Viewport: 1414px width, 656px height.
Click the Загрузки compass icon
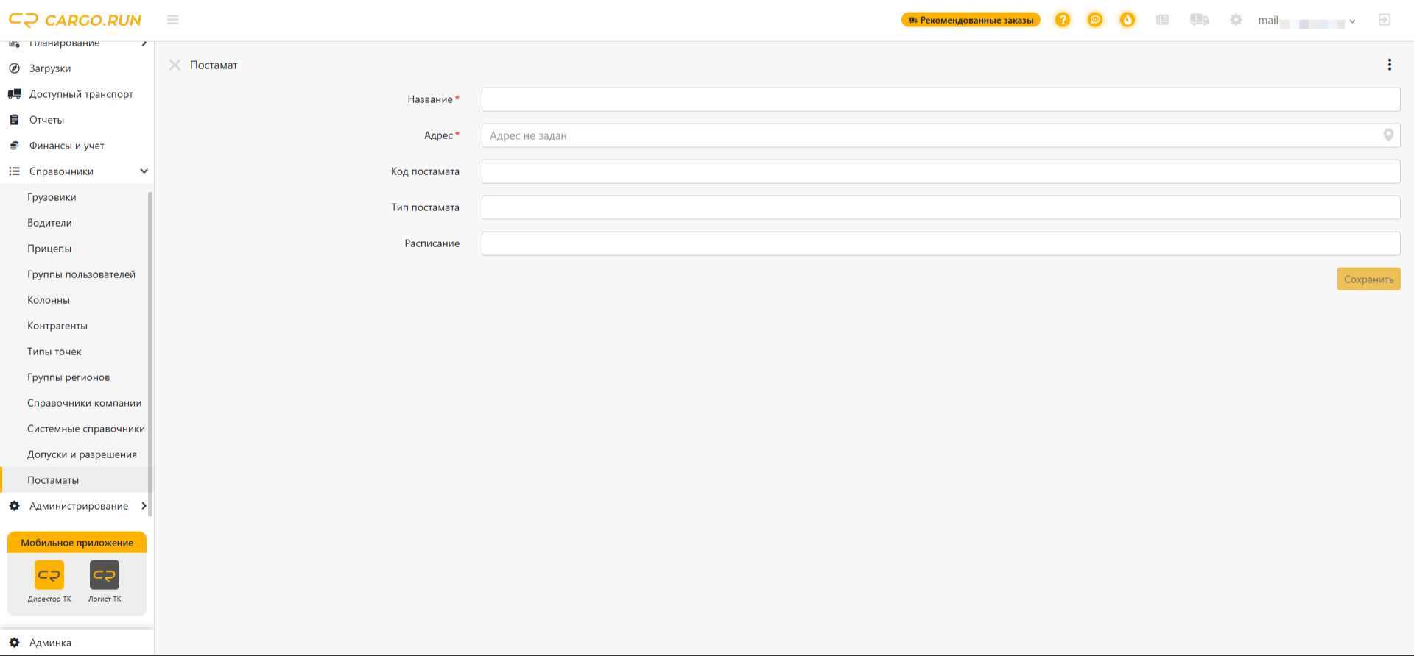[x=14, y=68]
